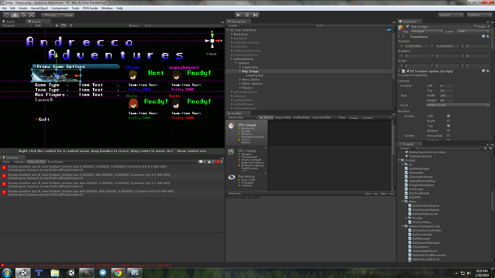
Task: Select the Scale tool in the toolbar
Action: 32,15
